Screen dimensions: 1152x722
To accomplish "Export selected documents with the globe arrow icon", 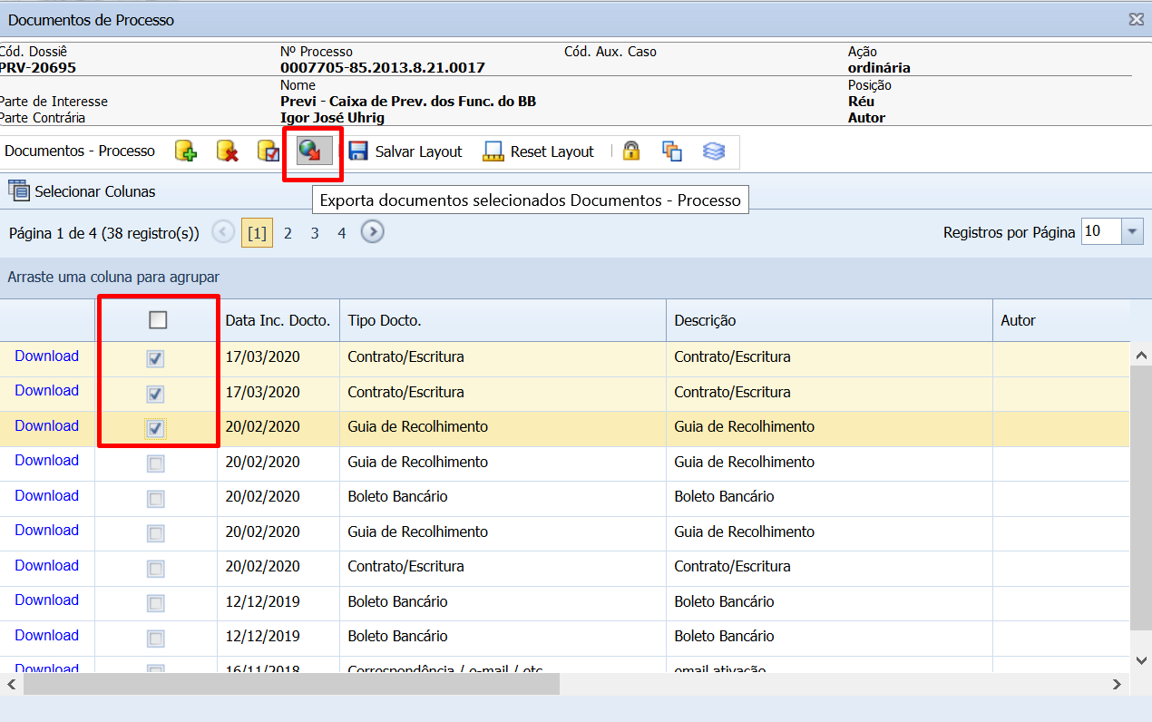I will (312, 151).
